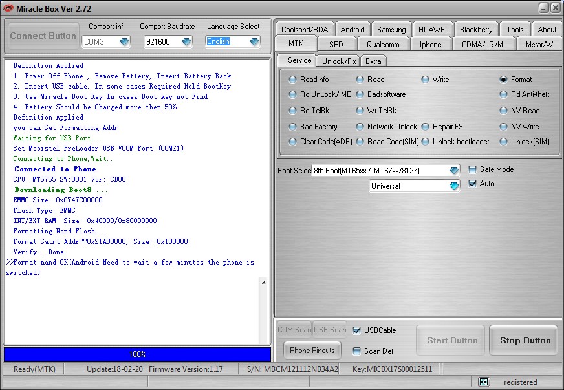Screen dimensions: 564x390
Task: Select the MTK tab
Action: pyautogui.click(x=296, y=43)
